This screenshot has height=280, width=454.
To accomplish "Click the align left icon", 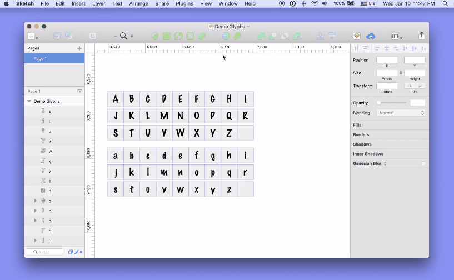I will point(377,48).
